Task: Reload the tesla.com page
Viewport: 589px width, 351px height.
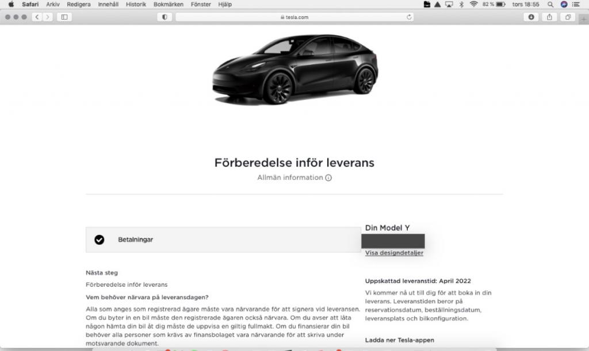Action: tap(409, 17)
